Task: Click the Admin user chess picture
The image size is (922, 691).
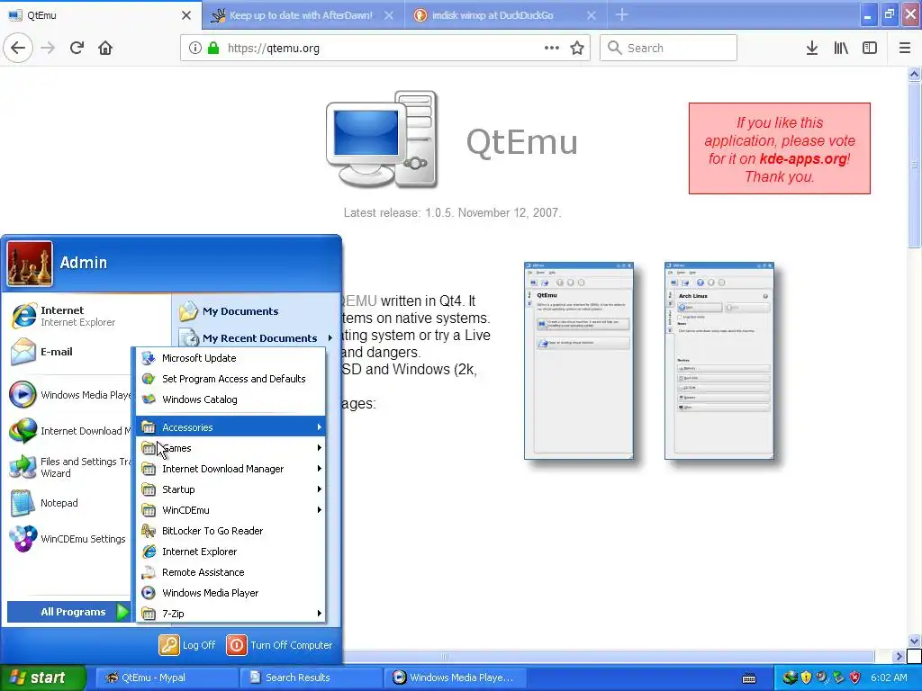Action: click(30, 264)
